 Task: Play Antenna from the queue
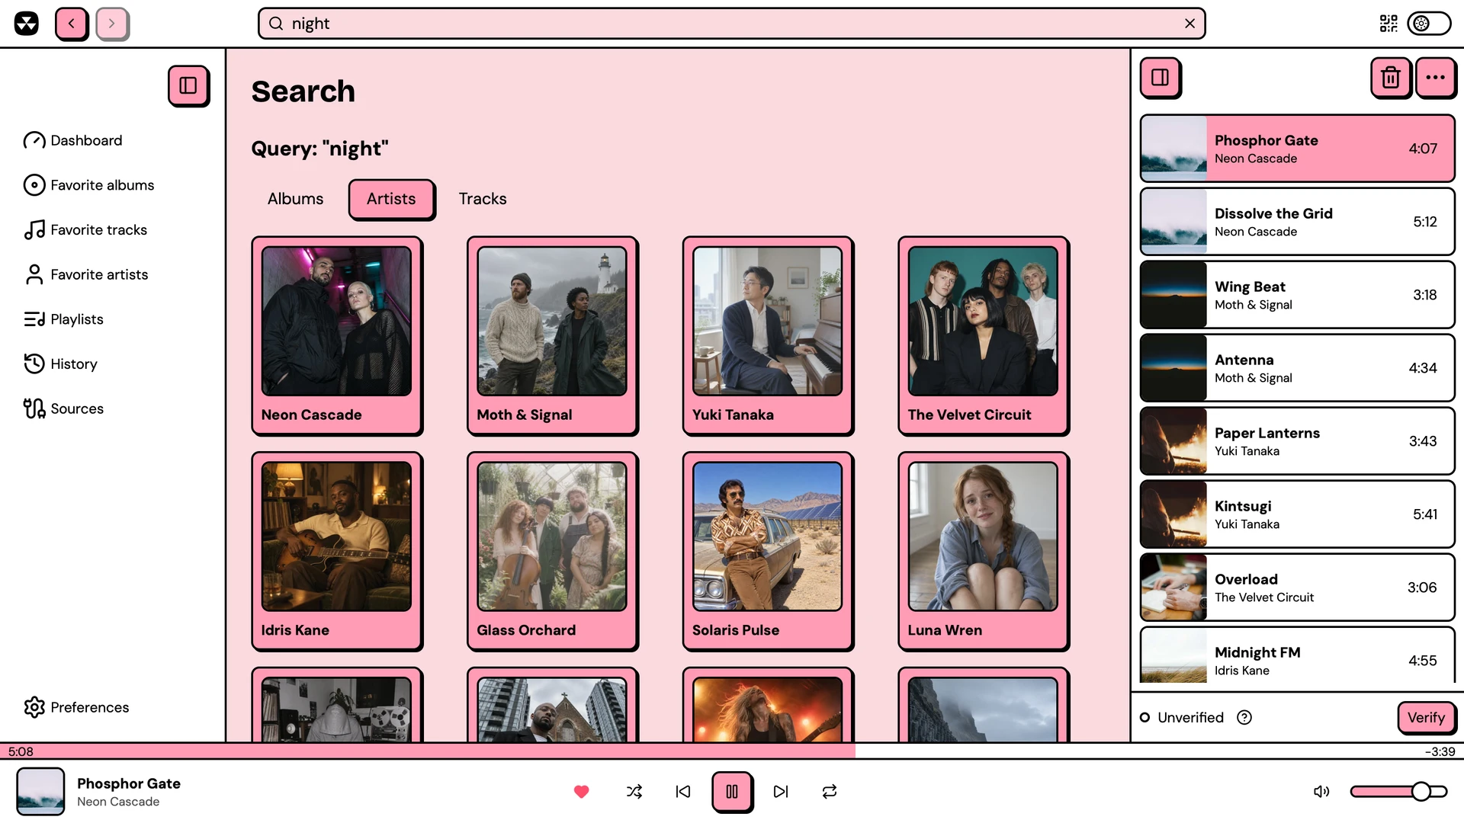point(1297,368)
